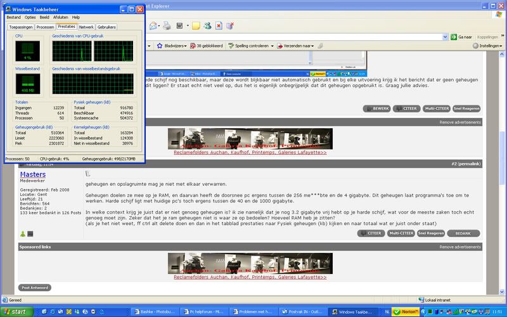Select the Prestaties tab

click(67, 27)
